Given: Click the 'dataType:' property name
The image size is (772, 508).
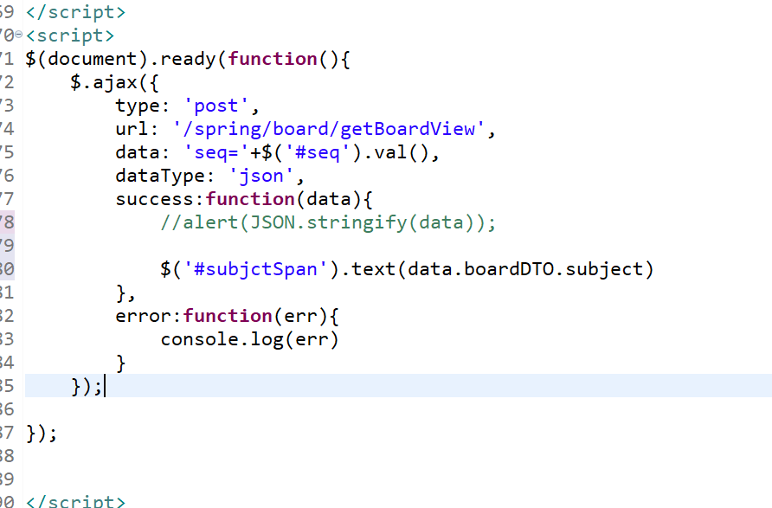Looking at the screenshot, I should (x=165, y=176).
